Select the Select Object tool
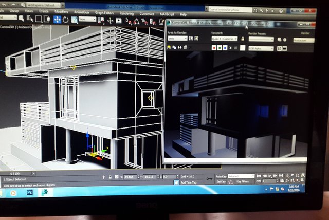 [x=22, y=19]
